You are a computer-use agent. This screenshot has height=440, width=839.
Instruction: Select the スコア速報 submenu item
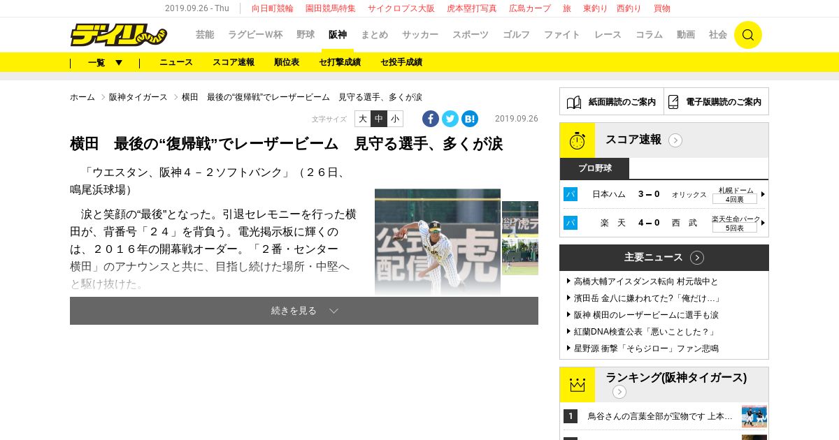point(234,62)
